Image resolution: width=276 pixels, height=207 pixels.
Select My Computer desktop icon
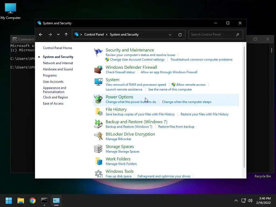click(x=11, y=11)
